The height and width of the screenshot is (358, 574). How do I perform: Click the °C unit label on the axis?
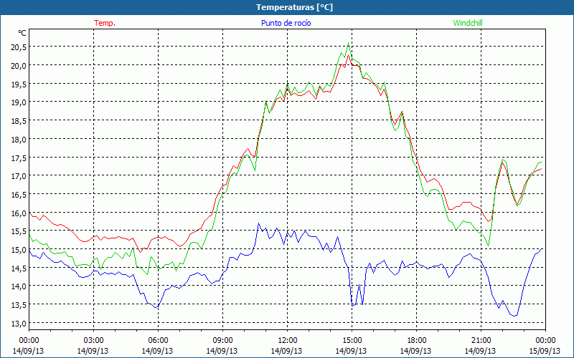coord(22,33)
